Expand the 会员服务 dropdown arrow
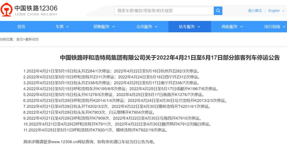 156,27
